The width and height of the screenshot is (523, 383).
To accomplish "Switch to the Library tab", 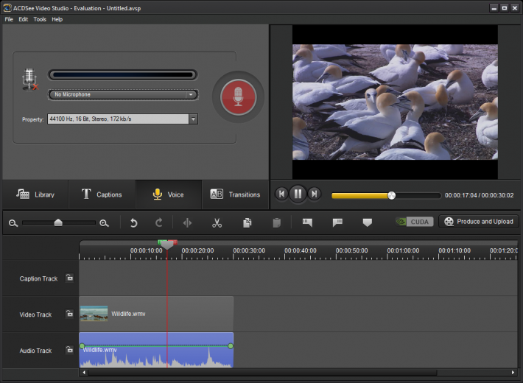I will [x=35, y=194].
